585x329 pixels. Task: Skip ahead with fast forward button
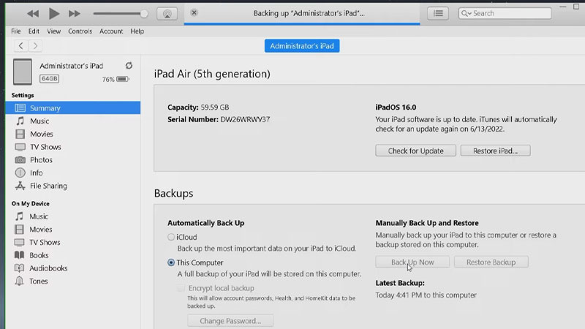(75, 14)
